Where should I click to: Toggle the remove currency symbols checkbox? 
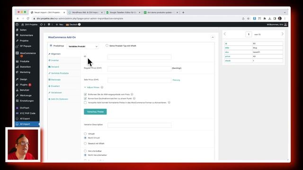[x=85, y=94]
